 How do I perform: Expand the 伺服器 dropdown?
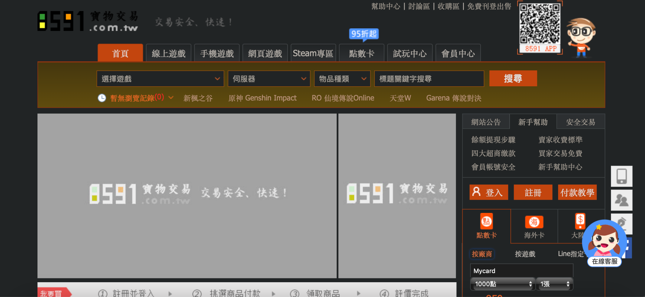(269, 79)
